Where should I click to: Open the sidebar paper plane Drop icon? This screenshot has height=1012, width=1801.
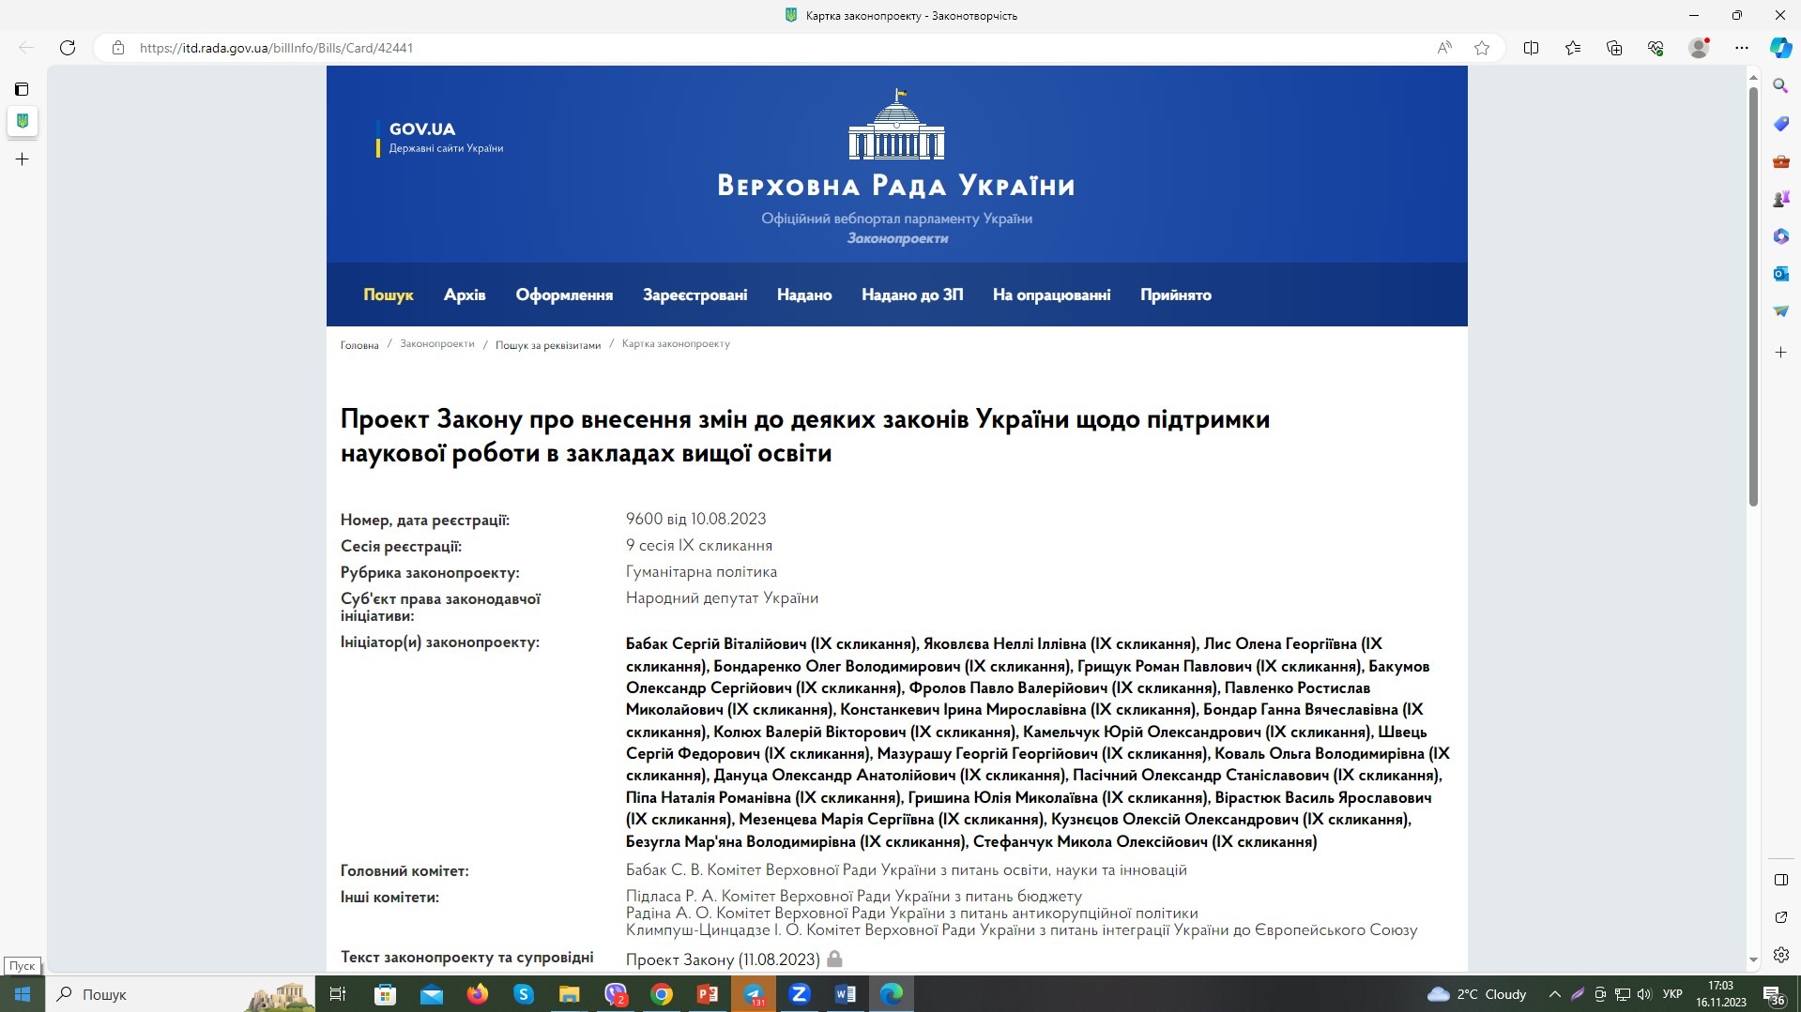click(1780, 311)
